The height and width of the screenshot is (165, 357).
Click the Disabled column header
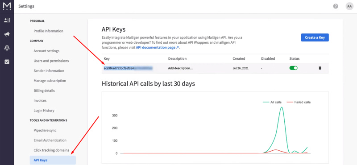click(268, 58)
